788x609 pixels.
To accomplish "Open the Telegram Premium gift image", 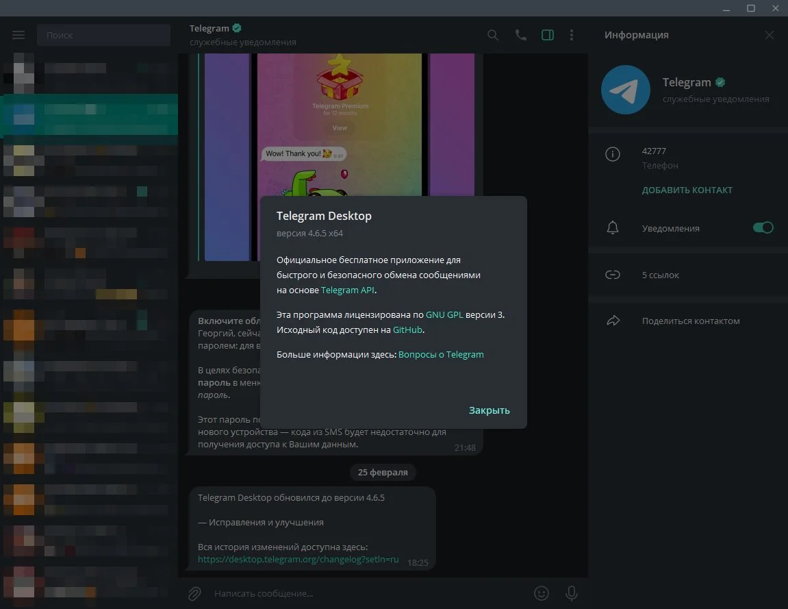I will [340, 156].
